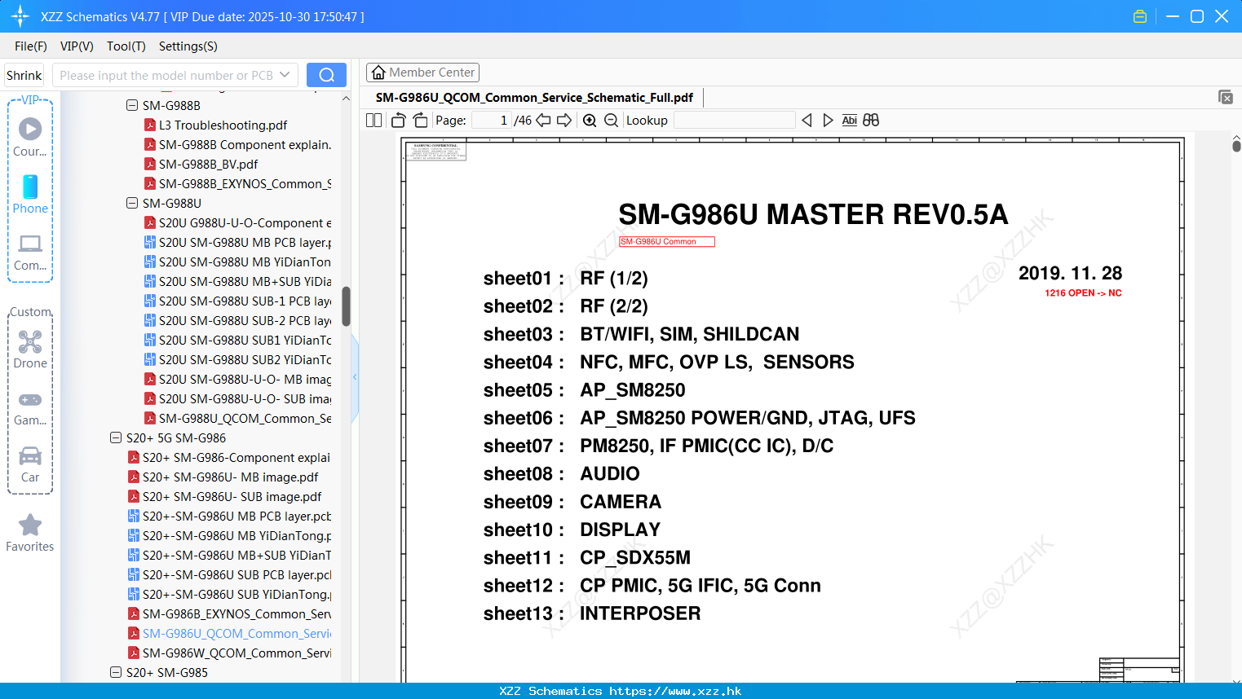Collapse the S20+ SM-G985 node
Screen dimensions: 1242x699
point(116,672)
